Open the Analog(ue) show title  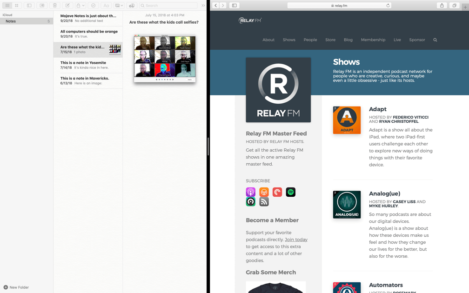(384, 194)
